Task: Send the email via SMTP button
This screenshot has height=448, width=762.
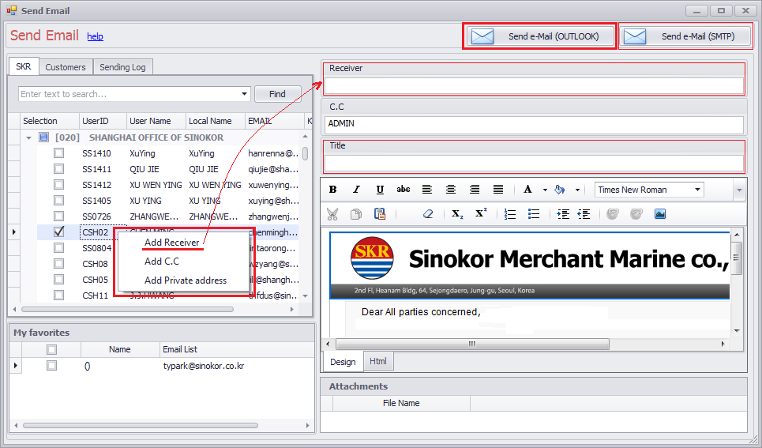Action: 685,36
